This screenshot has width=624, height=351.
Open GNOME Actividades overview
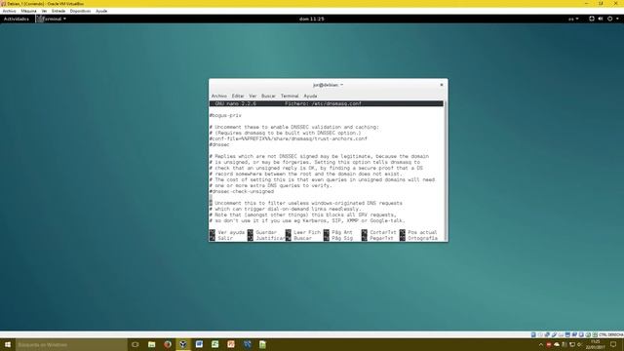[x=17, y=19]
